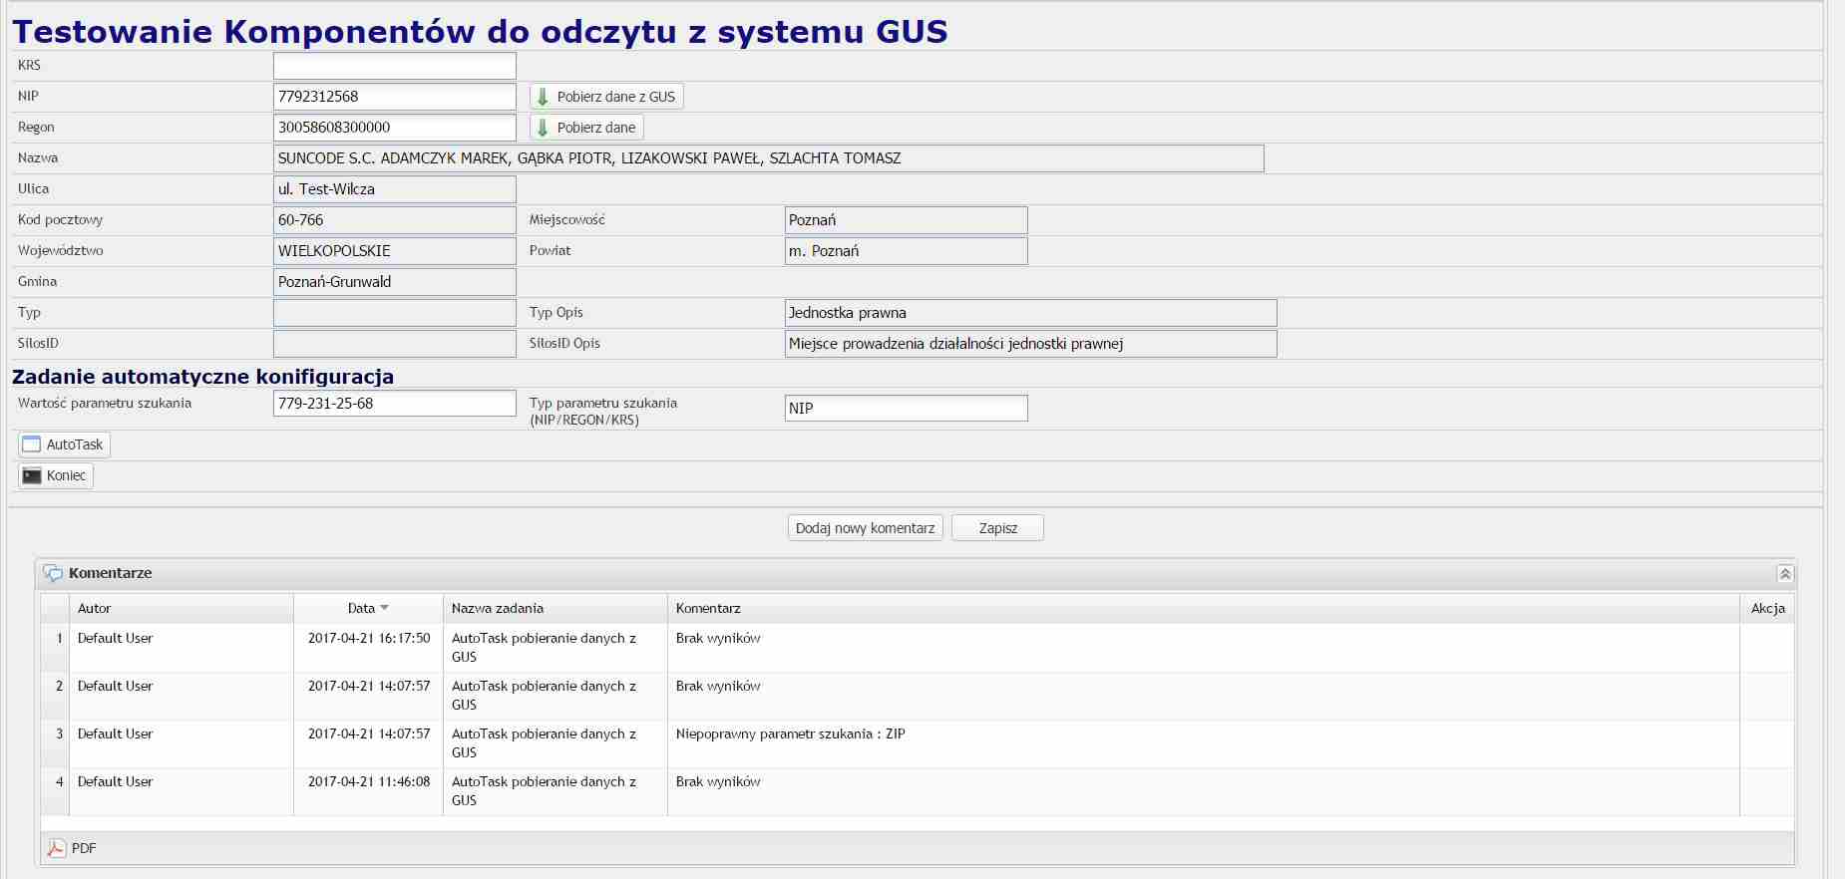Click the Województwo field WIELKOPOLSKIE
The width and height of the screenshot is (1845, 879).
click(x=395, y=251)
